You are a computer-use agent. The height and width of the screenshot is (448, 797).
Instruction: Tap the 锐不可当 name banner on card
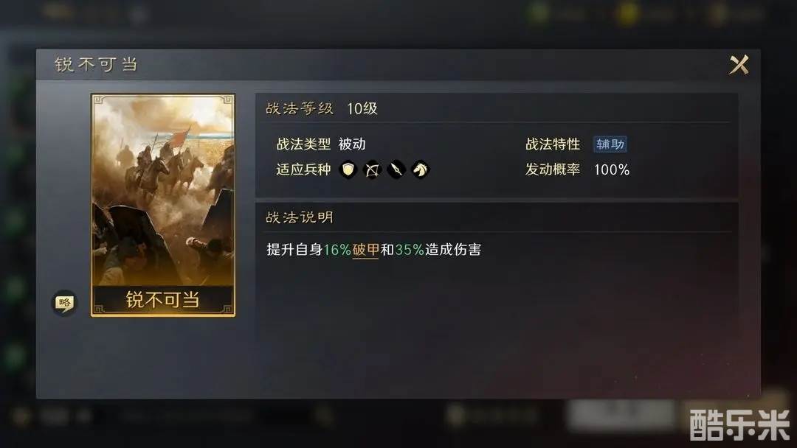163,299
